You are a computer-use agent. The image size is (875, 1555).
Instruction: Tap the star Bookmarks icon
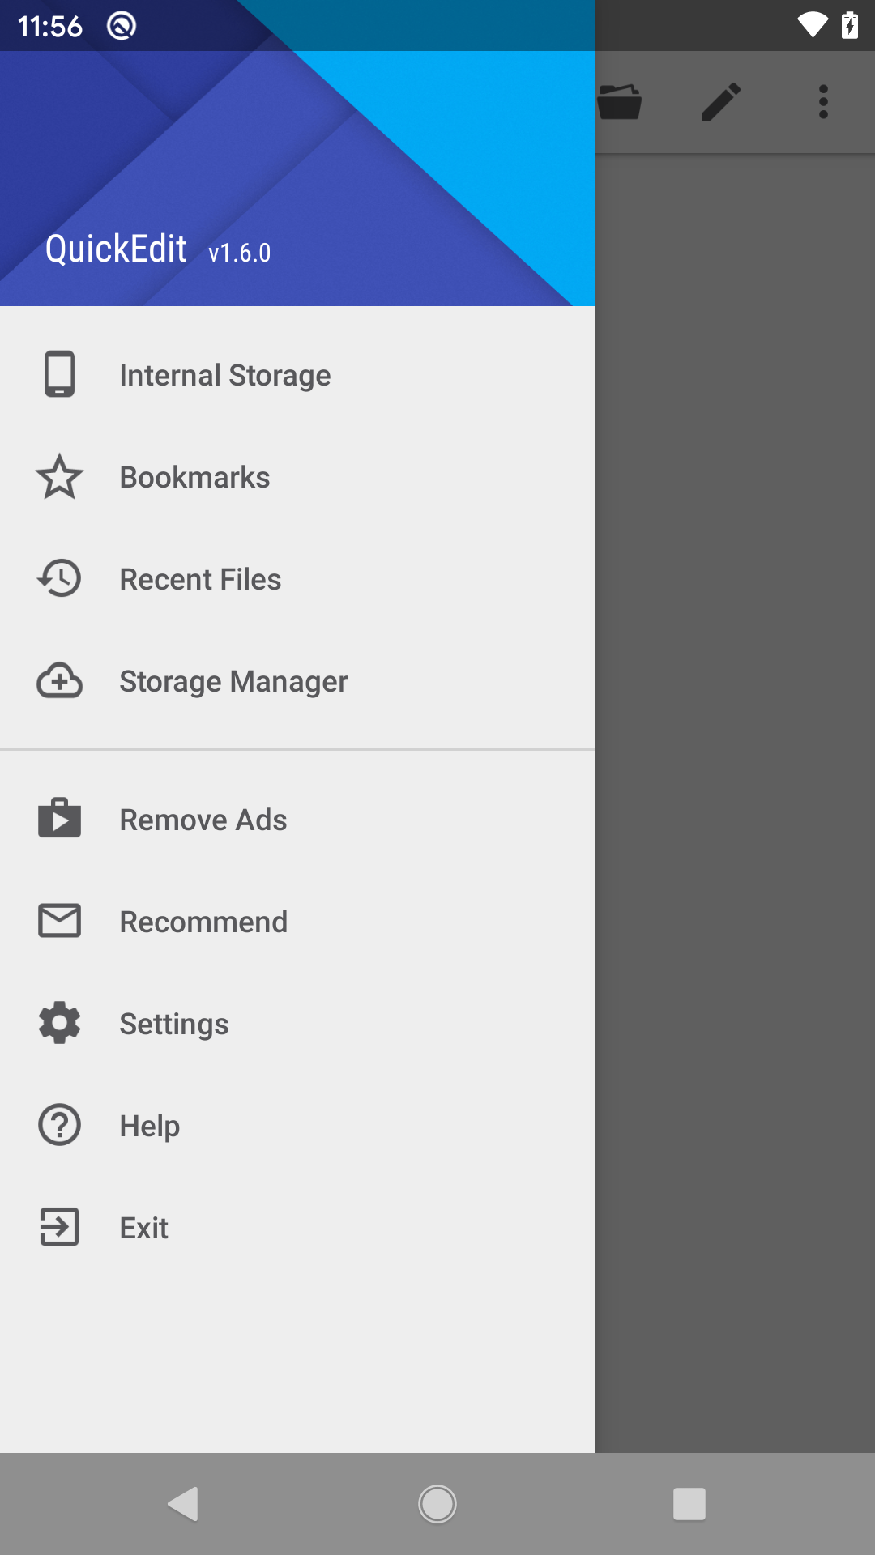[x=59, y=477]
